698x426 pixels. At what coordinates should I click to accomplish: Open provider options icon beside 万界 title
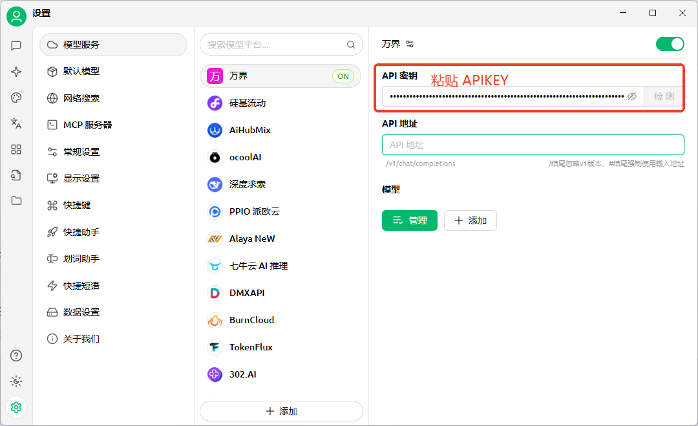[x=410, y=44]
